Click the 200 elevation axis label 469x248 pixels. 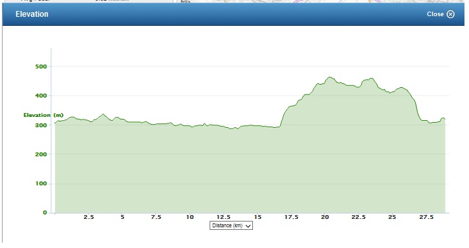click(x=41, y=154)
